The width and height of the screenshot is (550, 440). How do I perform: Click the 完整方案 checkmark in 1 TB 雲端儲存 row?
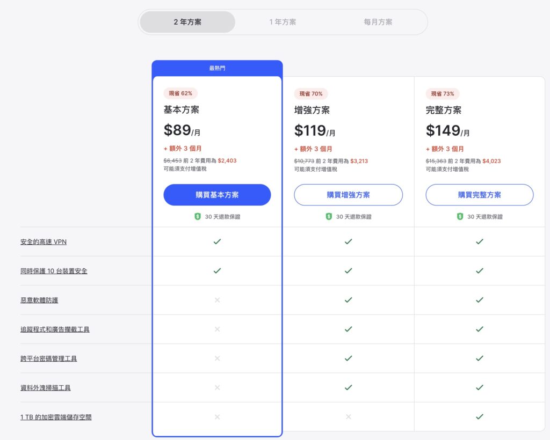[x=480, y=416]
